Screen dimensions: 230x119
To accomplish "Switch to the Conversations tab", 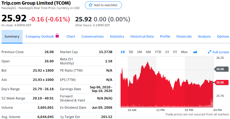I will pos(93,37).
